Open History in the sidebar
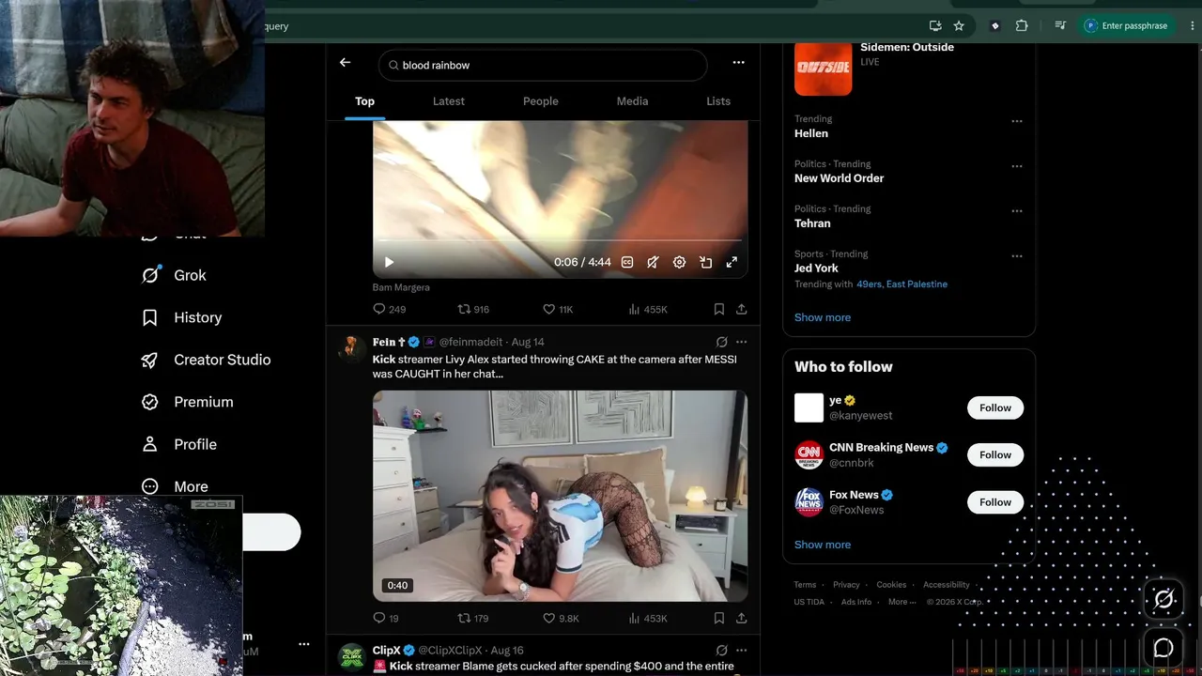1202x676 pixels. tap(181, 317)
